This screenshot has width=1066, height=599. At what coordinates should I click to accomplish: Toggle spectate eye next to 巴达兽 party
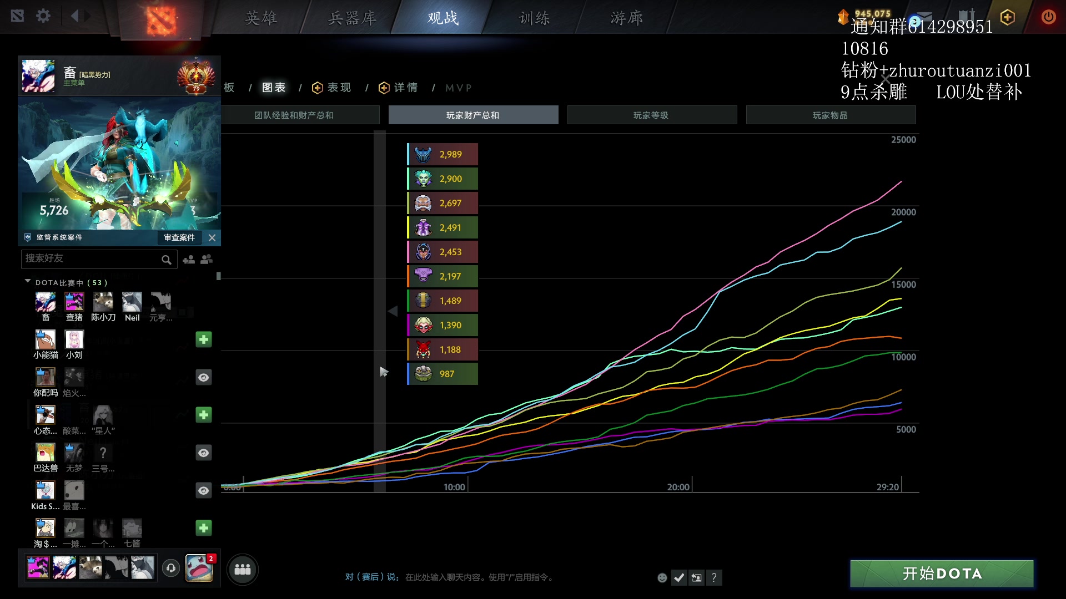click(x=204, y=453)
